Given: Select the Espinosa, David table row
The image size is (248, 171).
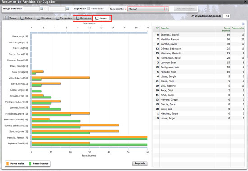Looking at the screenshot, I should tap(199, 35).
